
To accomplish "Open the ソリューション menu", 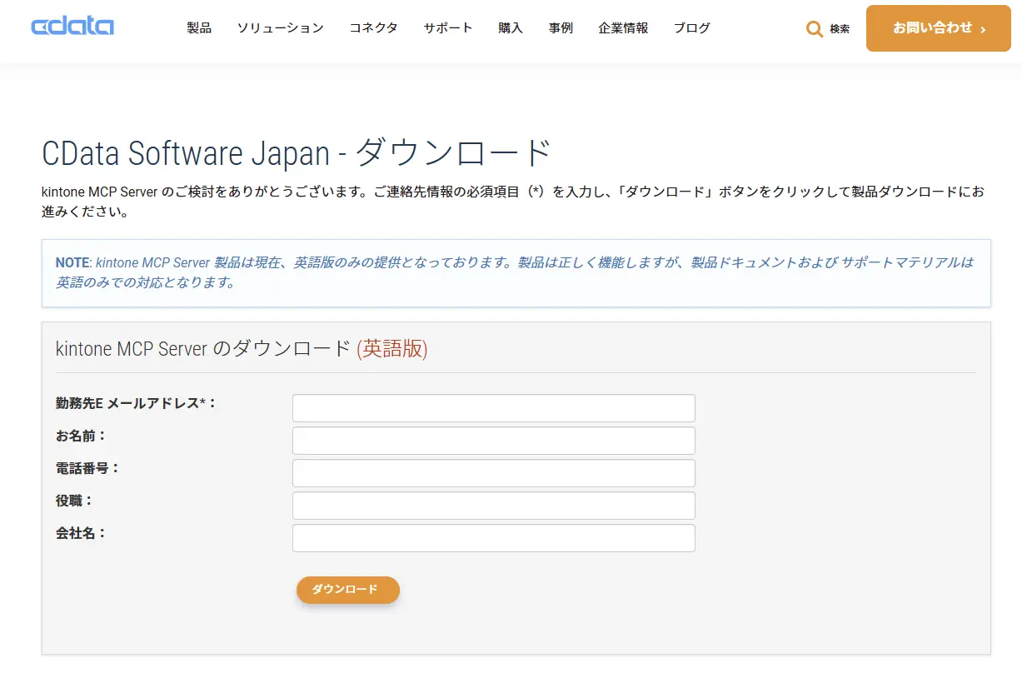I will tap(280, 28).
